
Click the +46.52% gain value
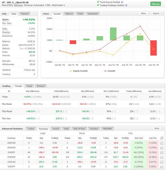coord(29,19)
